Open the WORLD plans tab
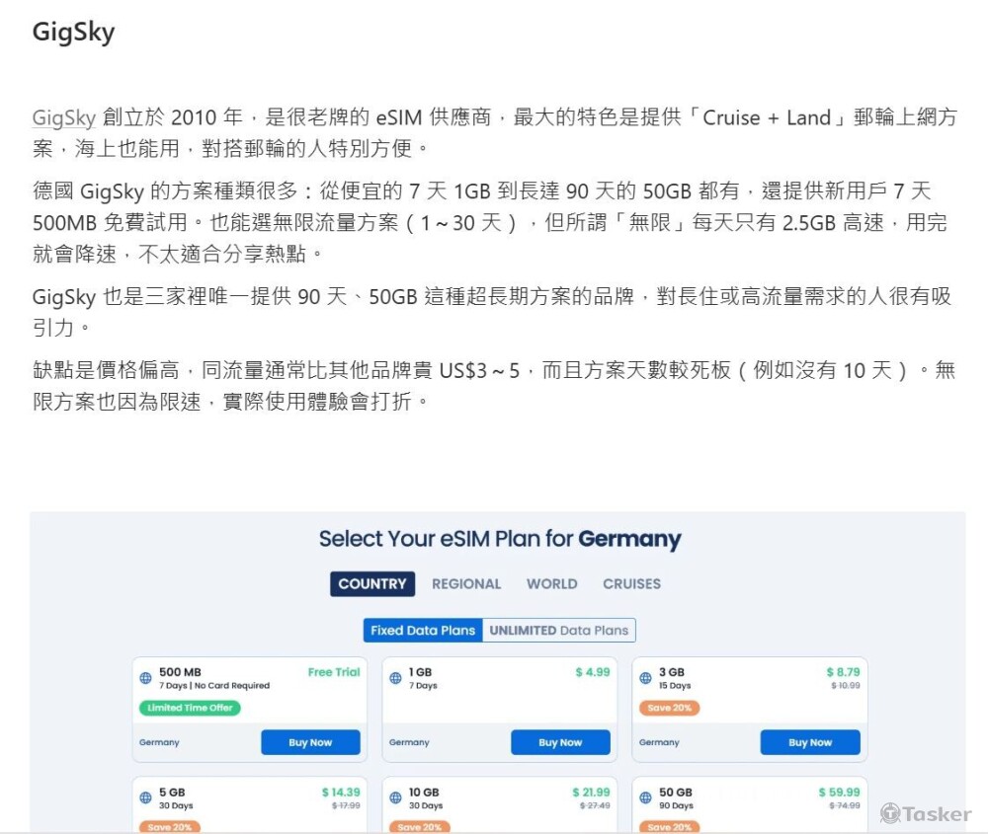The width and height of the screenshot is (988, 834). tap(551, 583)
